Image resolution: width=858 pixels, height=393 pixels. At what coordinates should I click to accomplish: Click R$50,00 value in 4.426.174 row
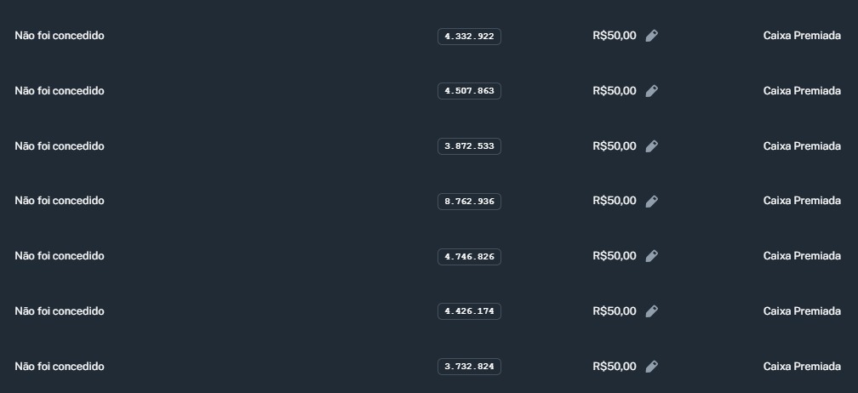coord(614,311)
